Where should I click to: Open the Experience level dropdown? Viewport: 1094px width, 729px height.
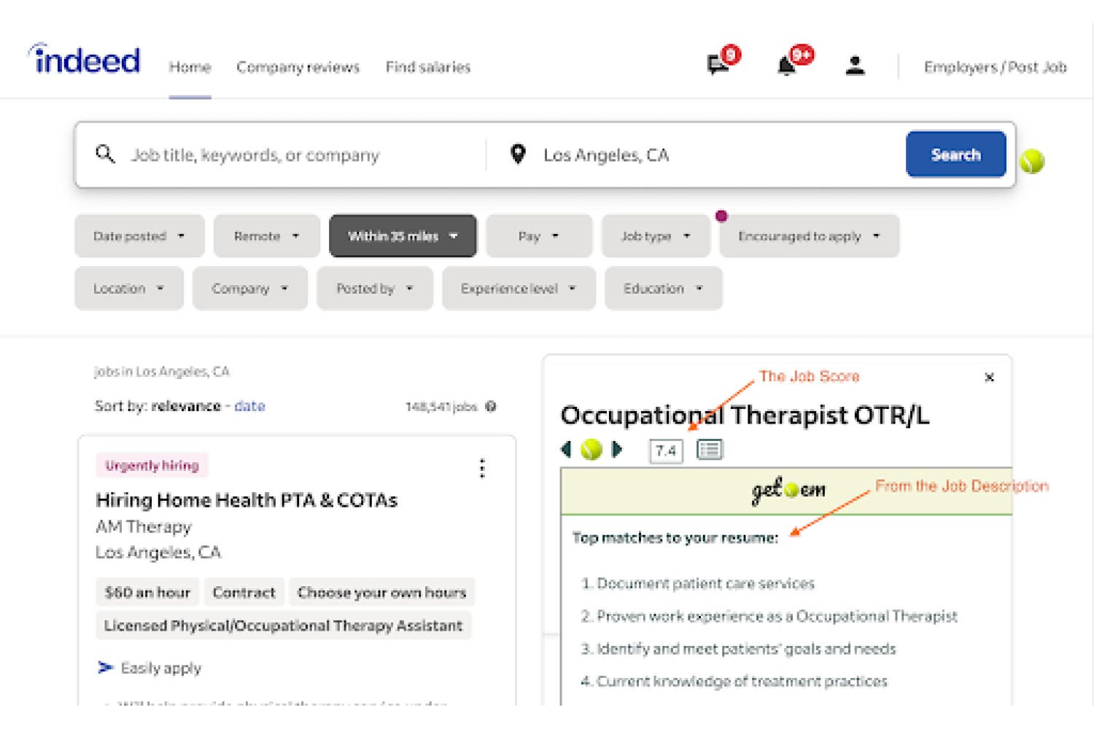[x=519, y=288]
